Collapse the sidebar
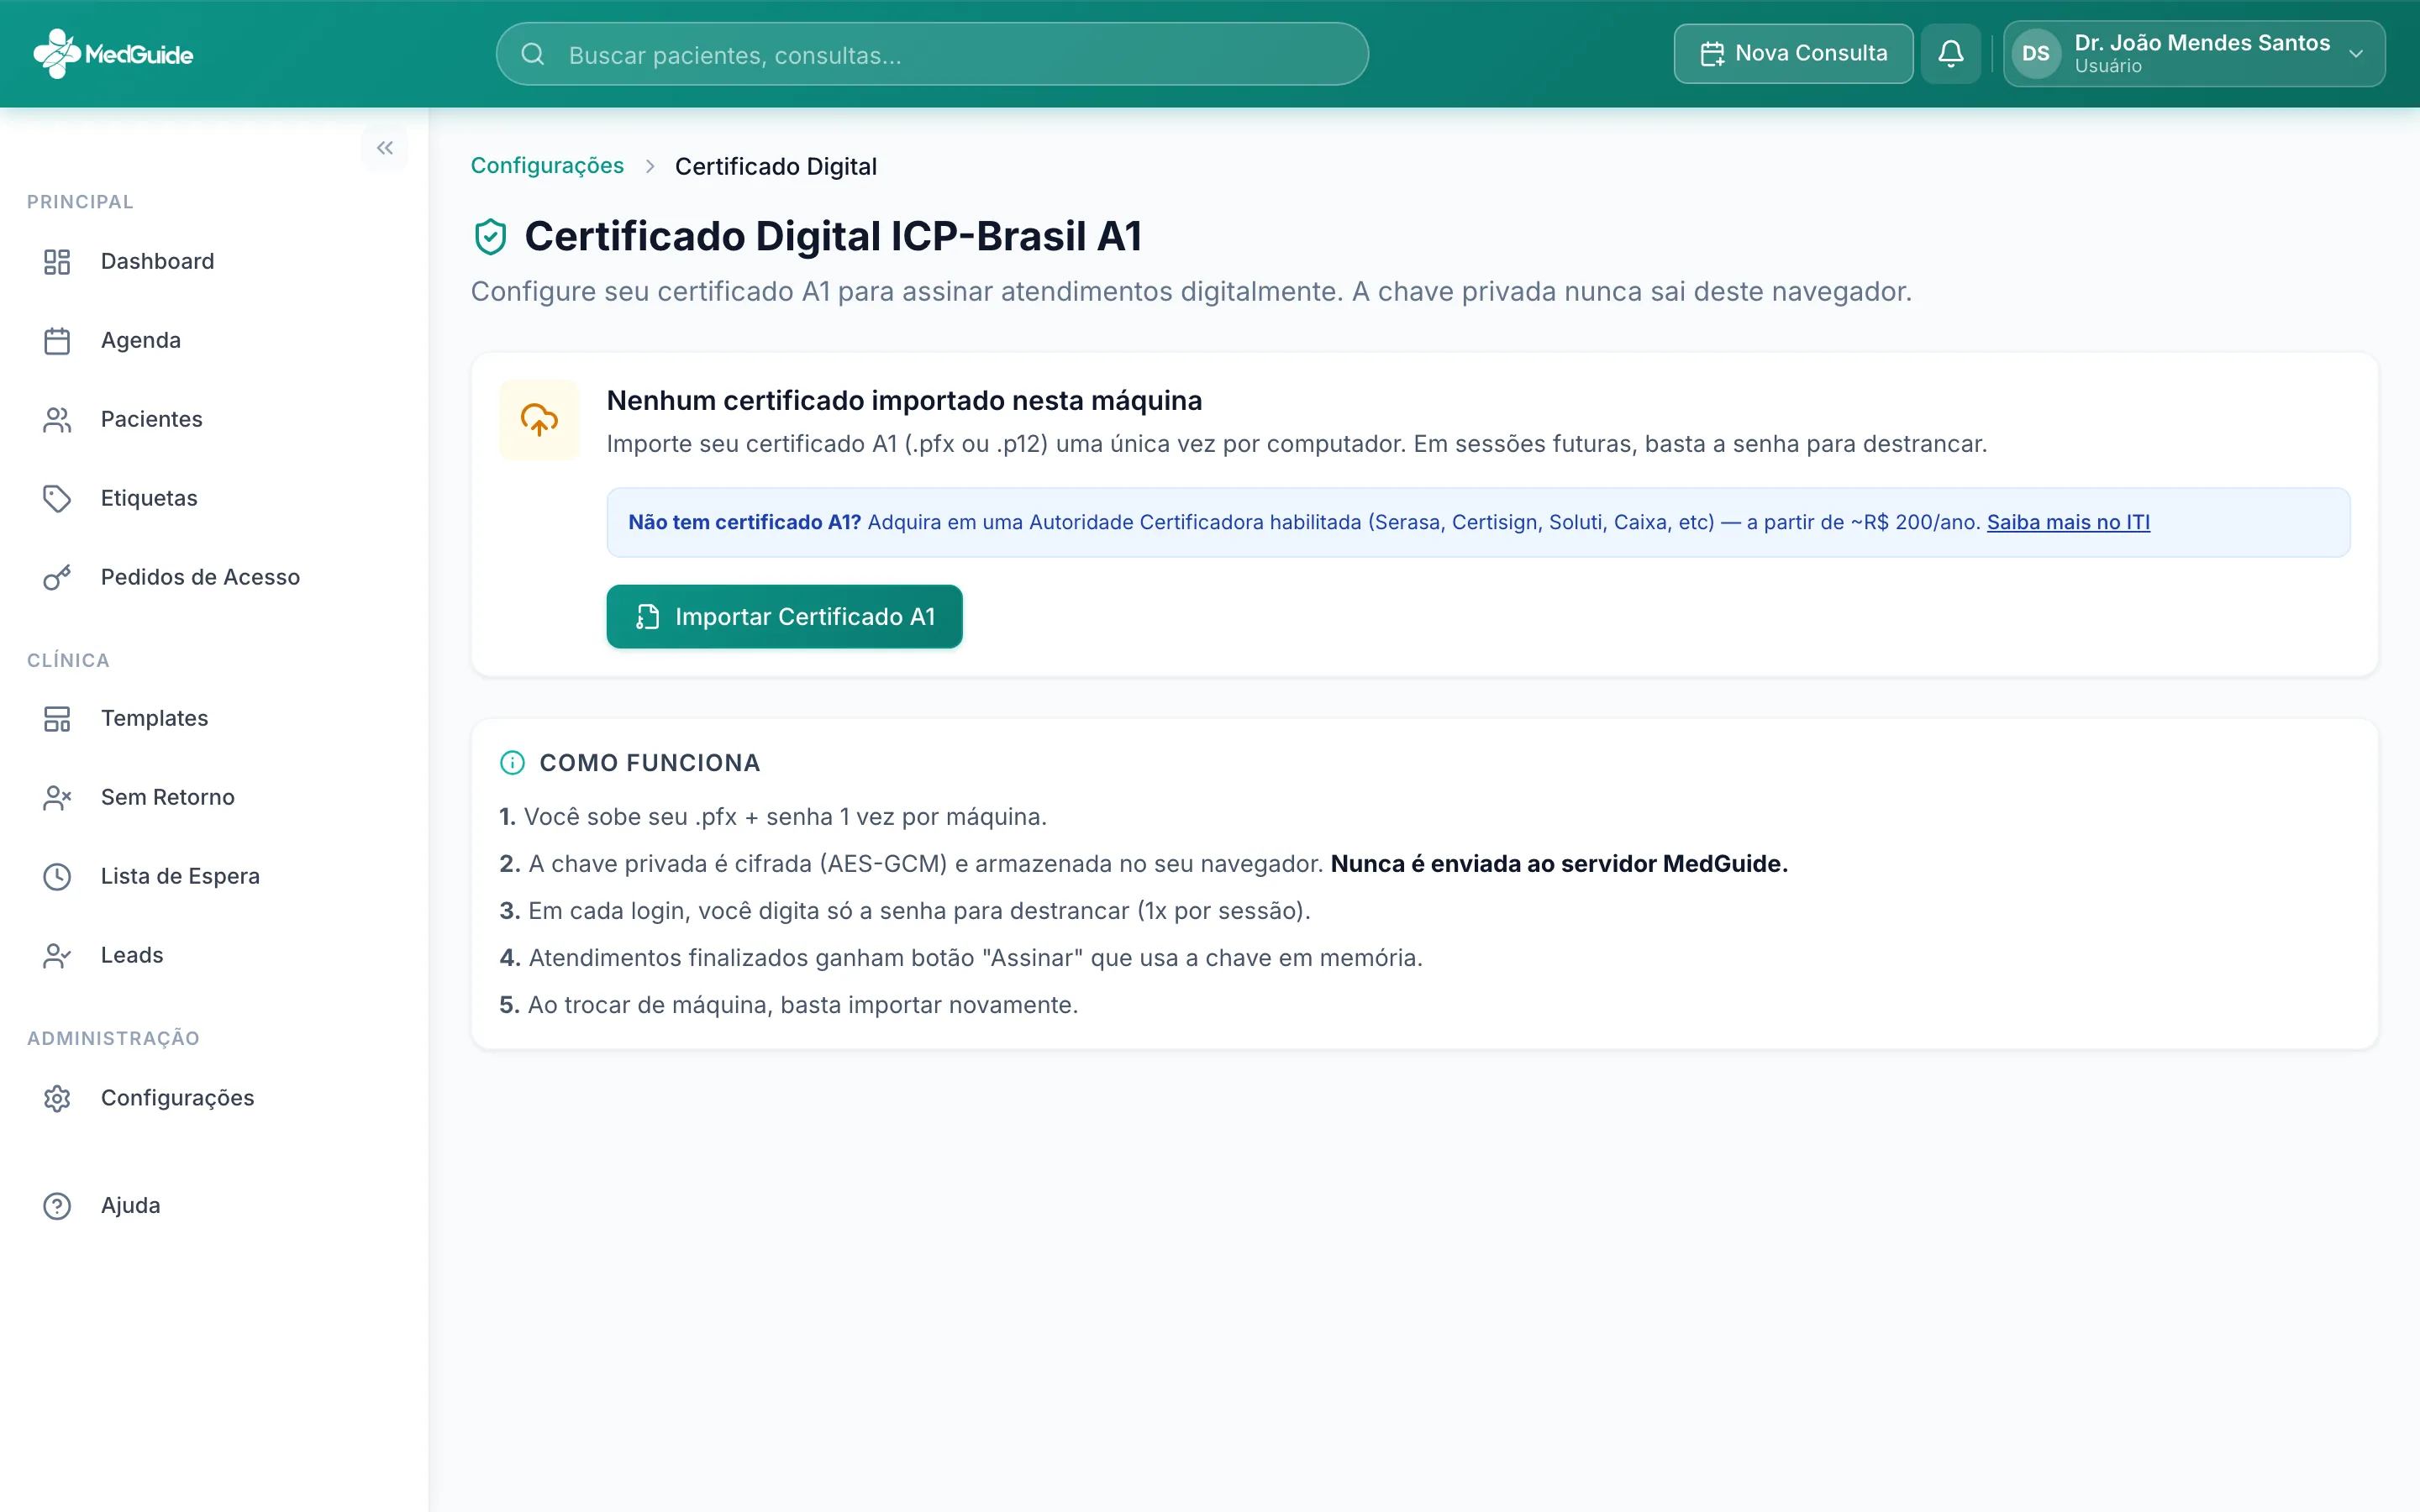The image size is (2420, 1512). (385, 148)
